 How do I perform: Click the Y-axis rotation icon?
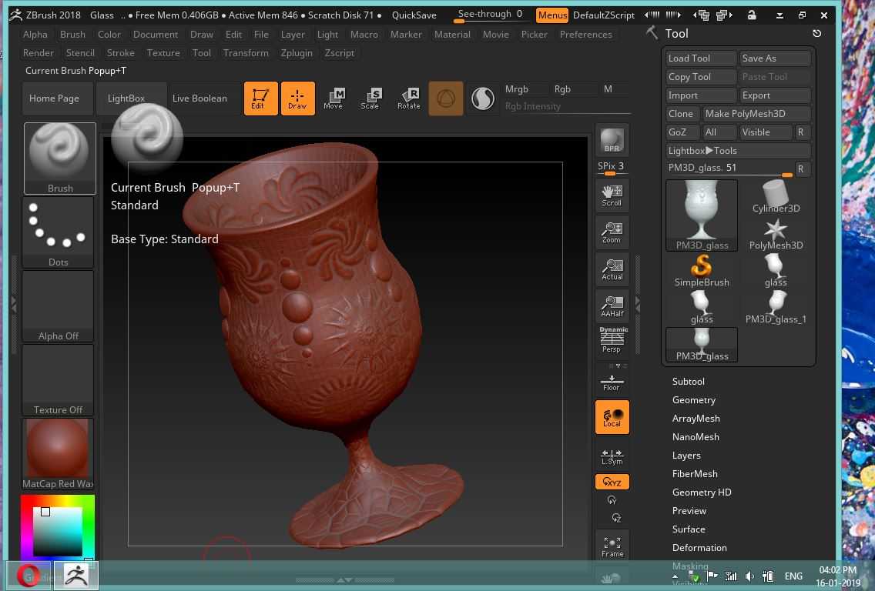[x=612, y=500]
